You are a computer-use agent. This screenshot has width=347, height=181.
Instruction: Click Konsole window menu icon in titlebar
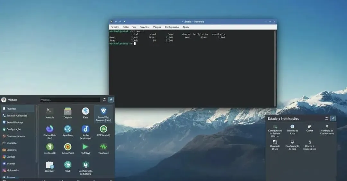point(111,22)
